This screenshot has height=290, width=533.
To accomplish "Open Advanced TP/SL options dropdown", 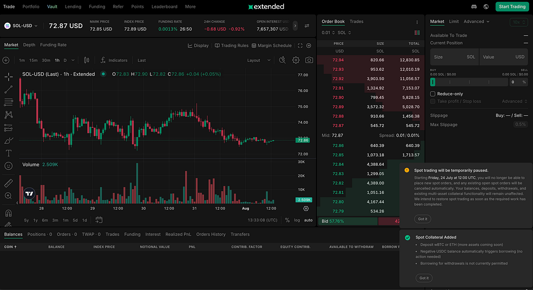I will (x=514, y=101).
